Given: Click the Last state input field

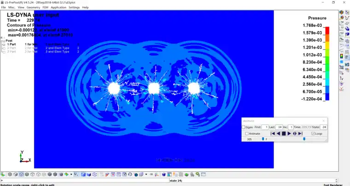Looking at the screenshot, I should point(279,127).
